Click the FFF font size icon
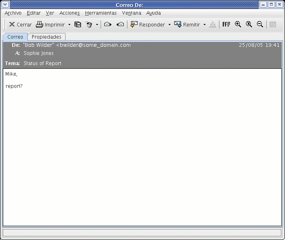 tap(226, 24)
